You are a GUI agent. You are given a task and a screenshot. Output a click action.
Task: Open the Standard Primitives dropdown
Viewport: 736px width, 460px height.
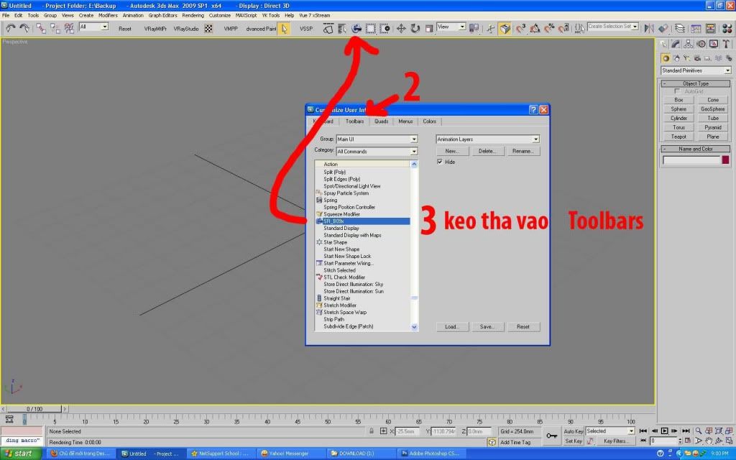pos(696,70)
